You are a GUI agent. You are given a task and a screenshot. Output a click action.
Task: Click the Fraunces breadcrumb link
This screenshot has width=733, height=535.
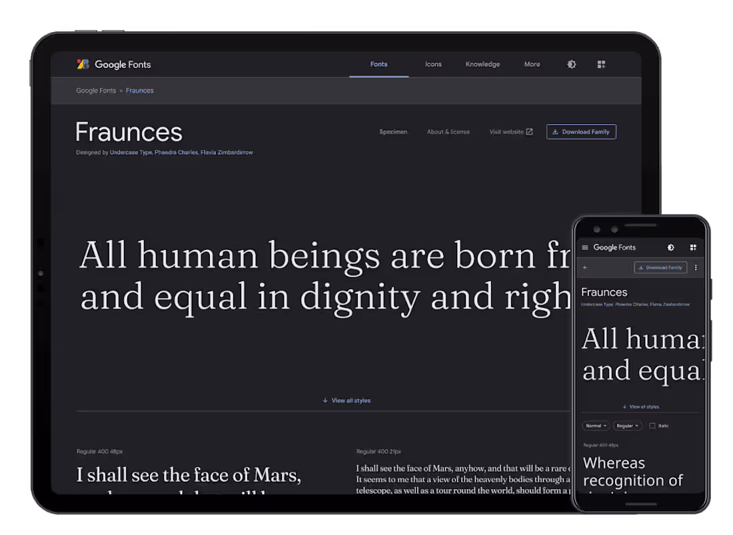140,90
